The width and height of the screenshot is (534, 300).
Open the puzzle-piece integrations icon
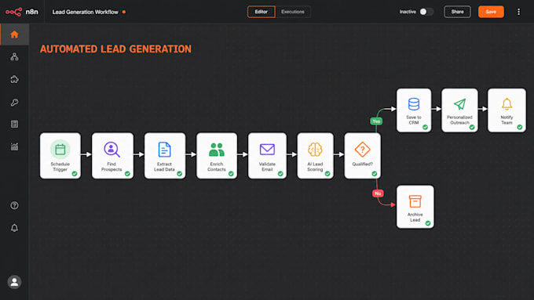(14, 79)
